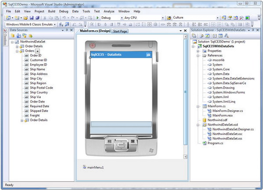
Task: Open the Object Browser toolbar icon
Action: tap(236, 18)
